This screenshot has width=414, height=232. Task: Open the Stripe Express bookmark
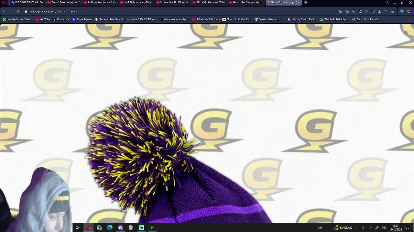(82, 19)
